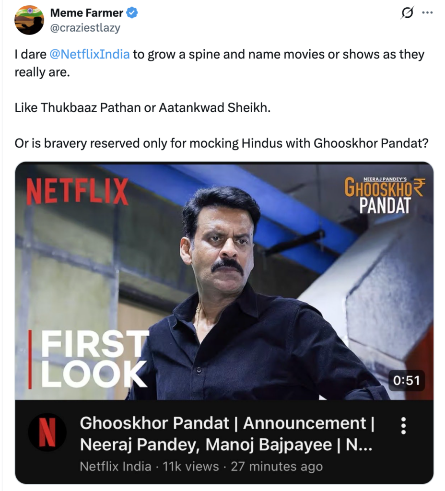Click the NETFLIX logo in the thumbnail

coord(77,191)
